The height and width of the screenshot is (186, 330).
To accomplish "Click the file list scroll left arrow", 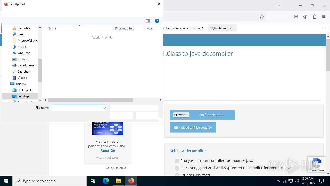I will click(x=45, y=100).
